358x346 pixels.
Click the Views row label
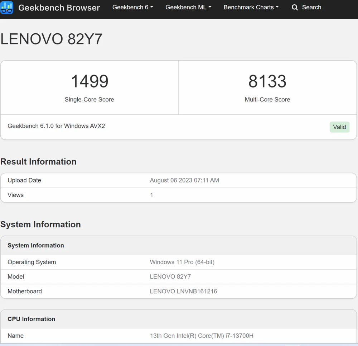tap(15, 195)
